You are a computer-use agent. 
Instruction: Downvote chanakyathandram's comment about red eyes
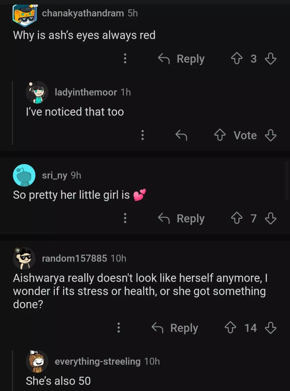tap(270, 59)
